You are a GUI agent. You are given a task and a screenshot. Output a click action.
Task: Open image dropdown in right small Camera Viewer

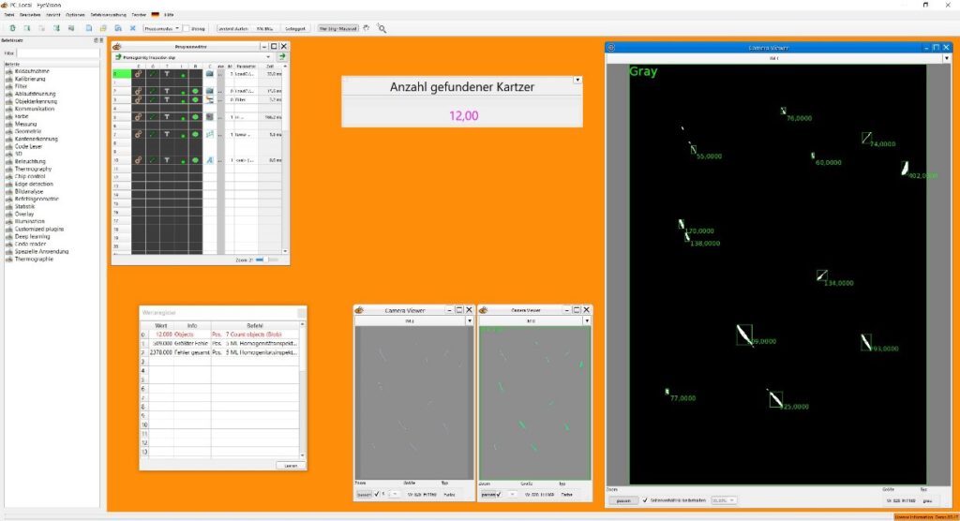point(587,320)
